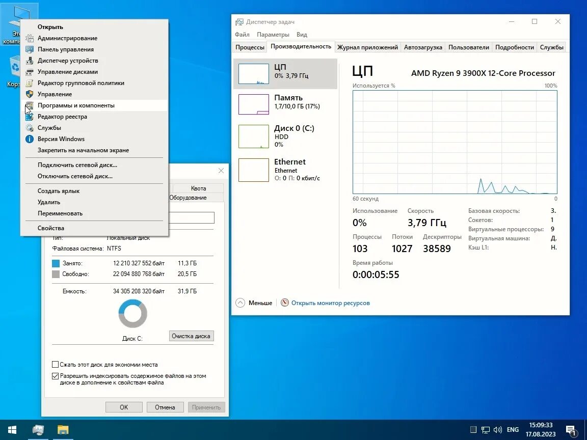Click the Панель управления menu icon
Screen dimensions: 587x440
point(29,49)
